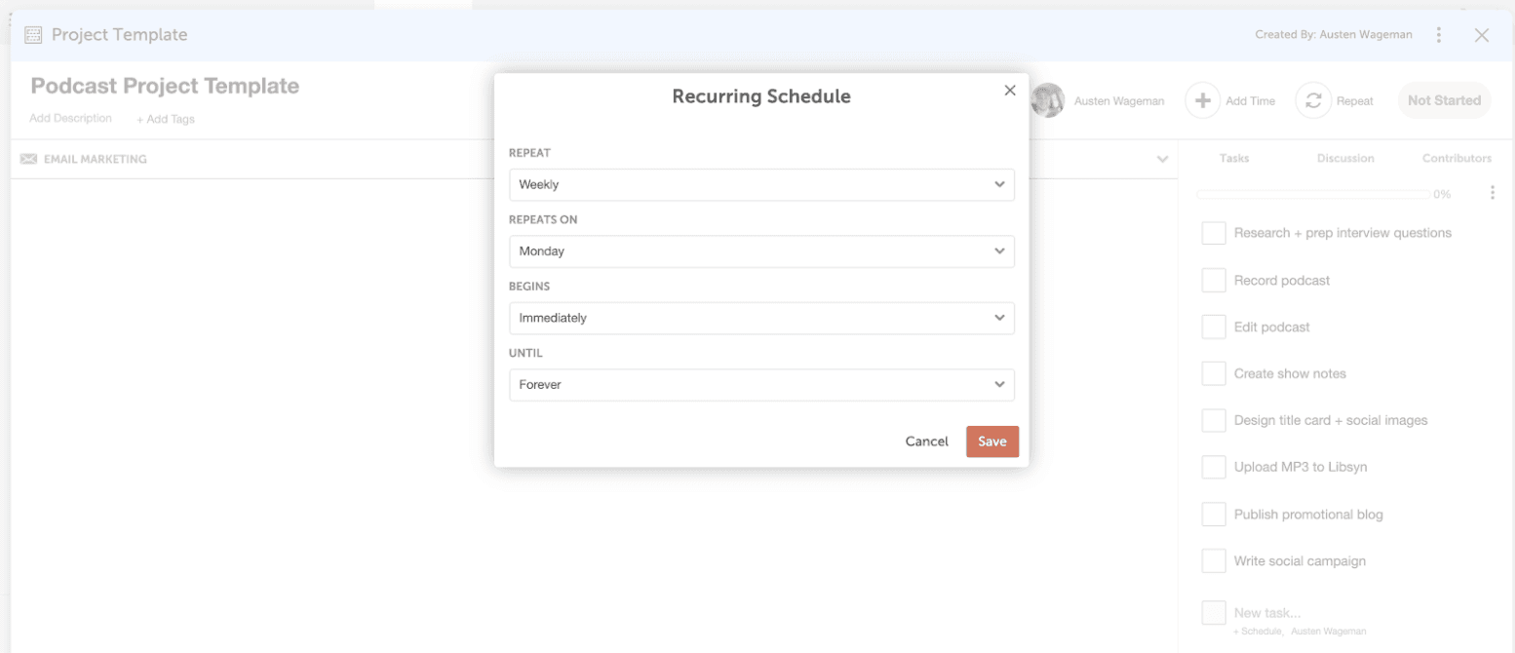Open the Repeats On dropdown showing Monday
The image size is (1515, 653).
click(761, 250)
